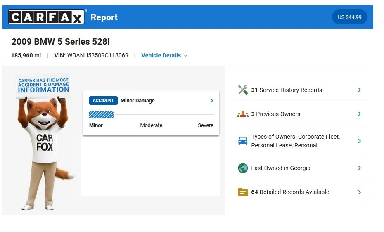The width and height of the screenshot is (384, 232).
Task: Click the chevron beside Vehicle Details
Action: pos(185,56)
